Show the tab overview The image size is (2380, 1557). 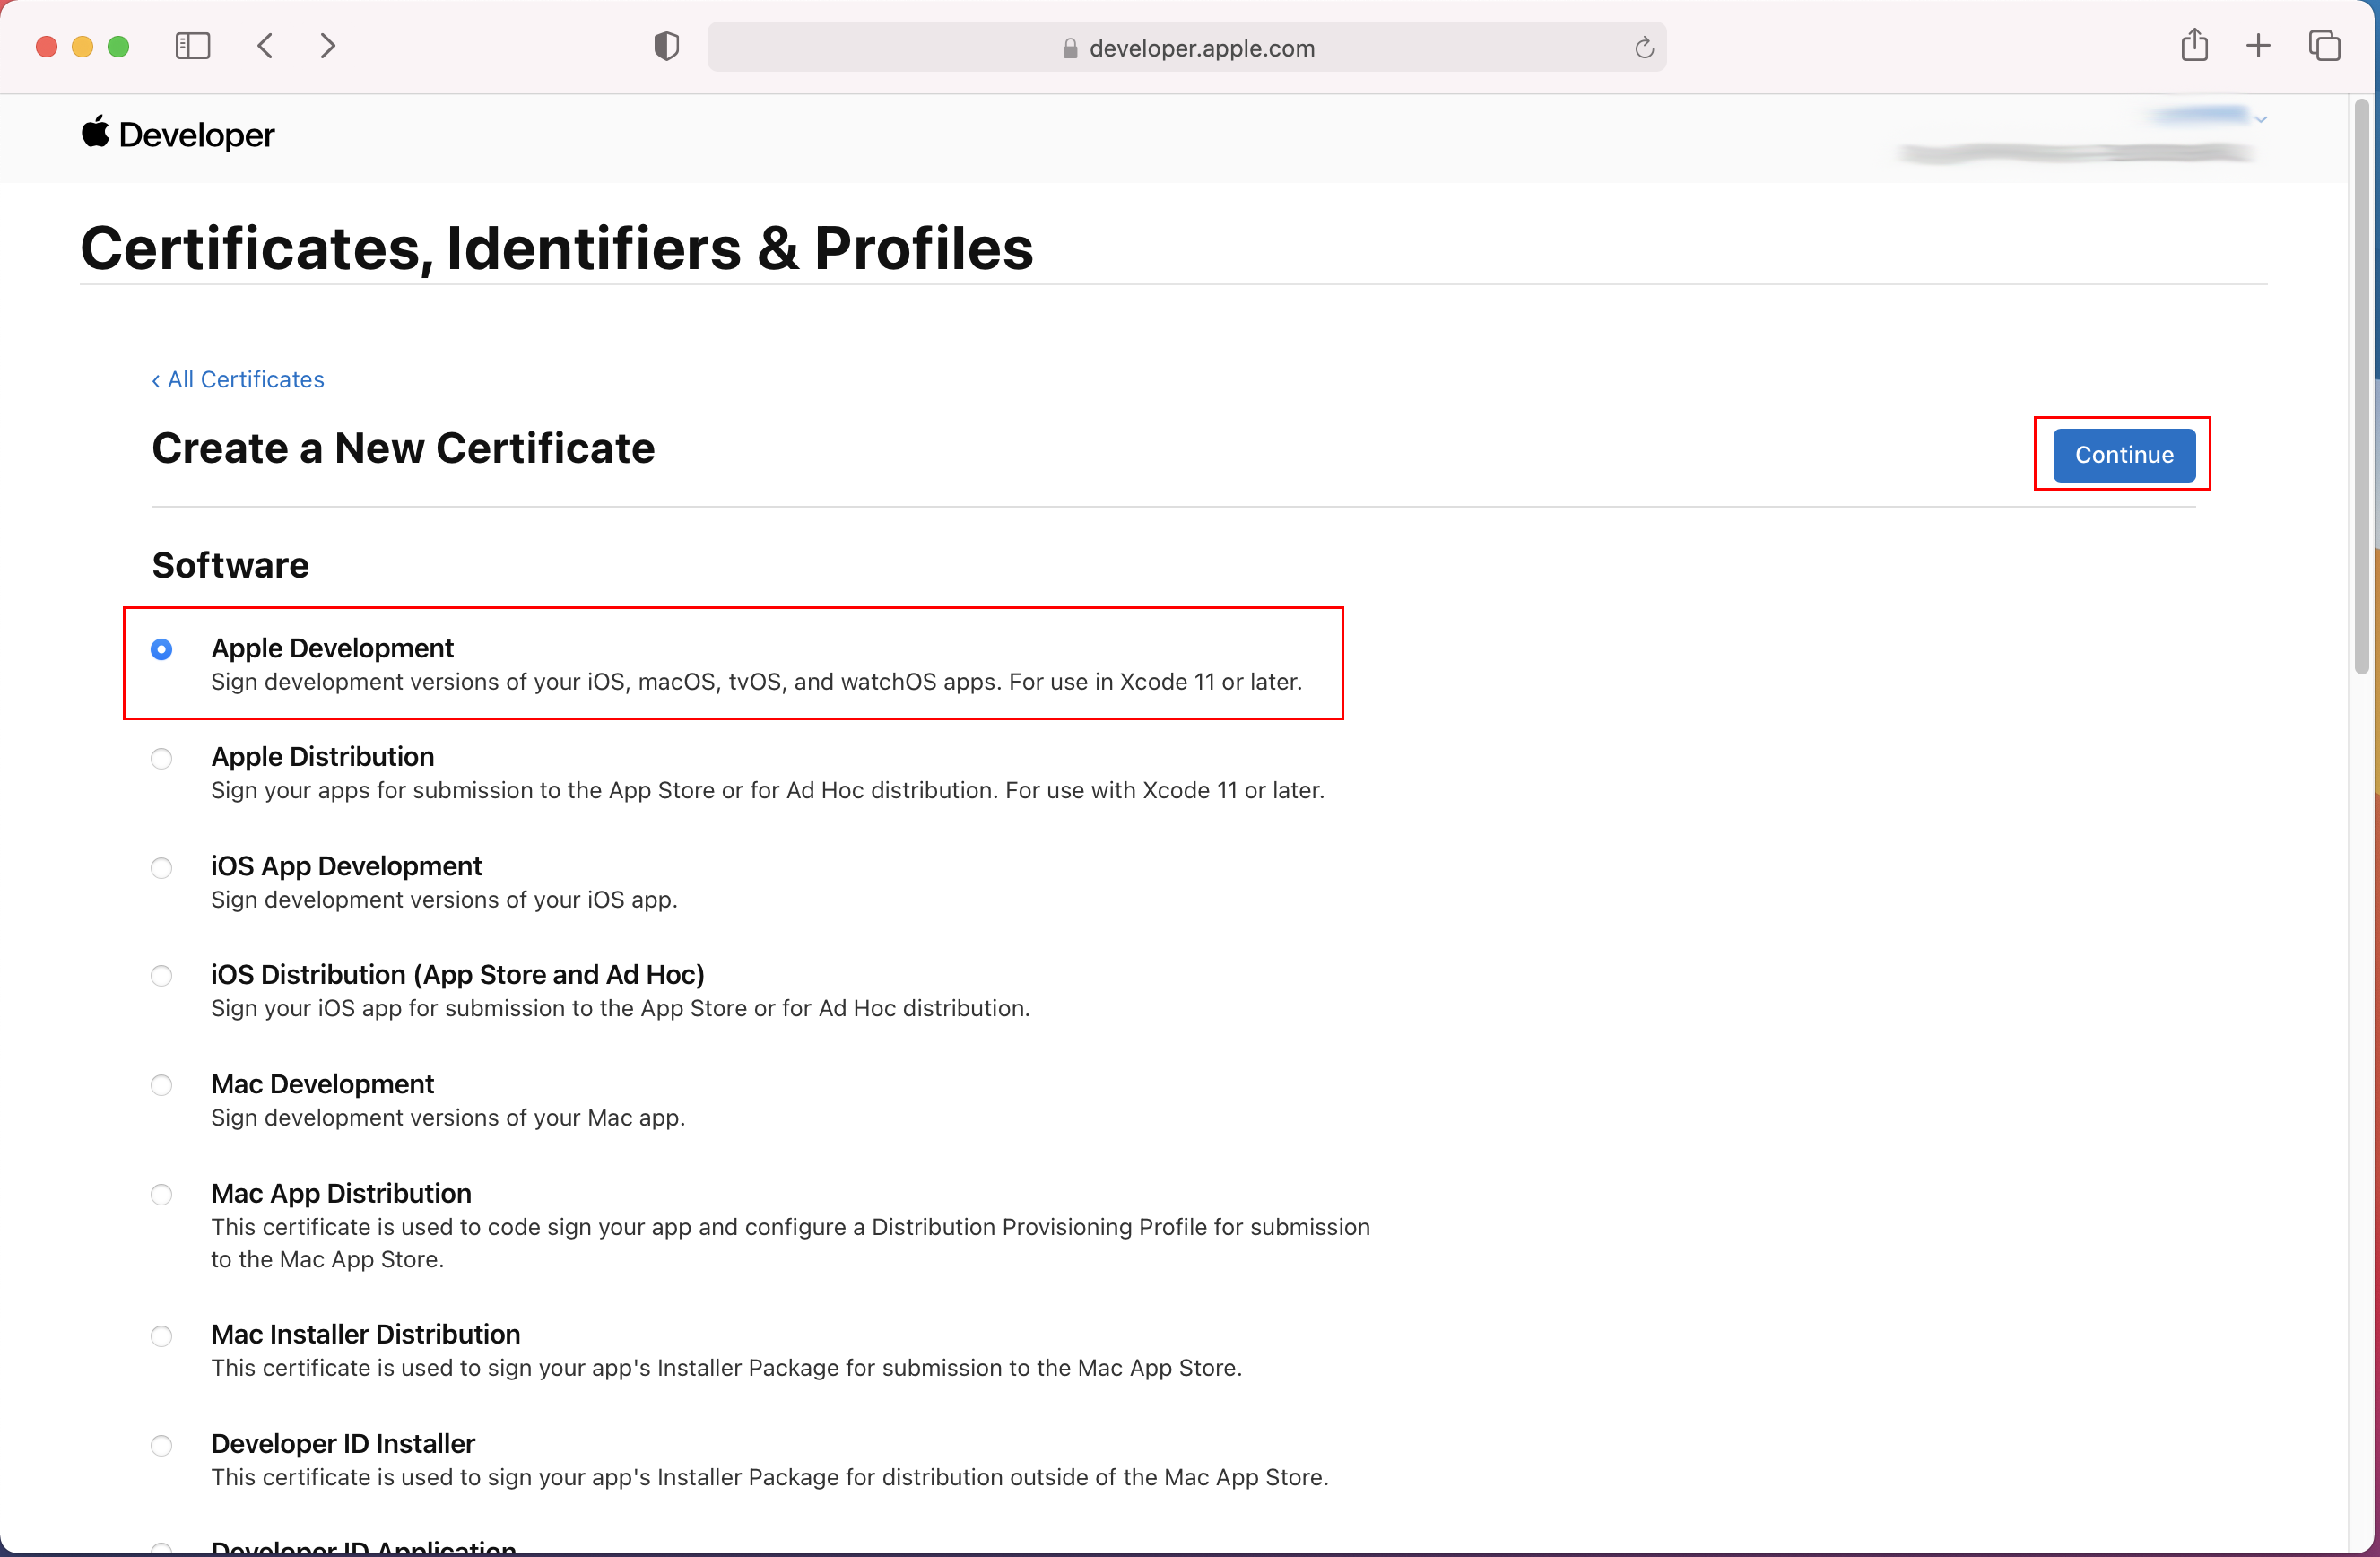point(2323,46)
